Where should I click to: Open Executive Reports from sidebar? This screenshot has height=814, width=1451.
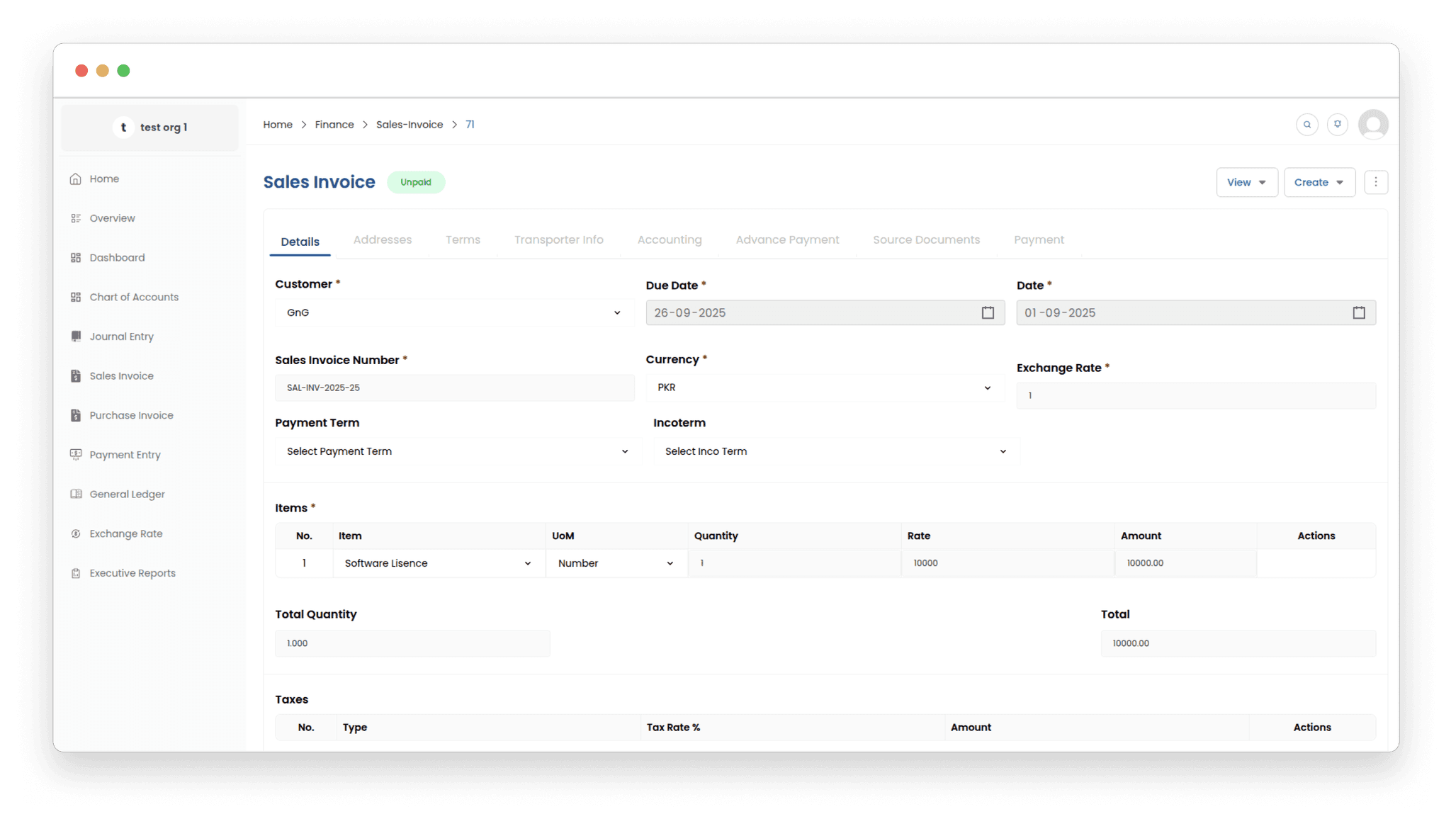(x=132, y=572)
